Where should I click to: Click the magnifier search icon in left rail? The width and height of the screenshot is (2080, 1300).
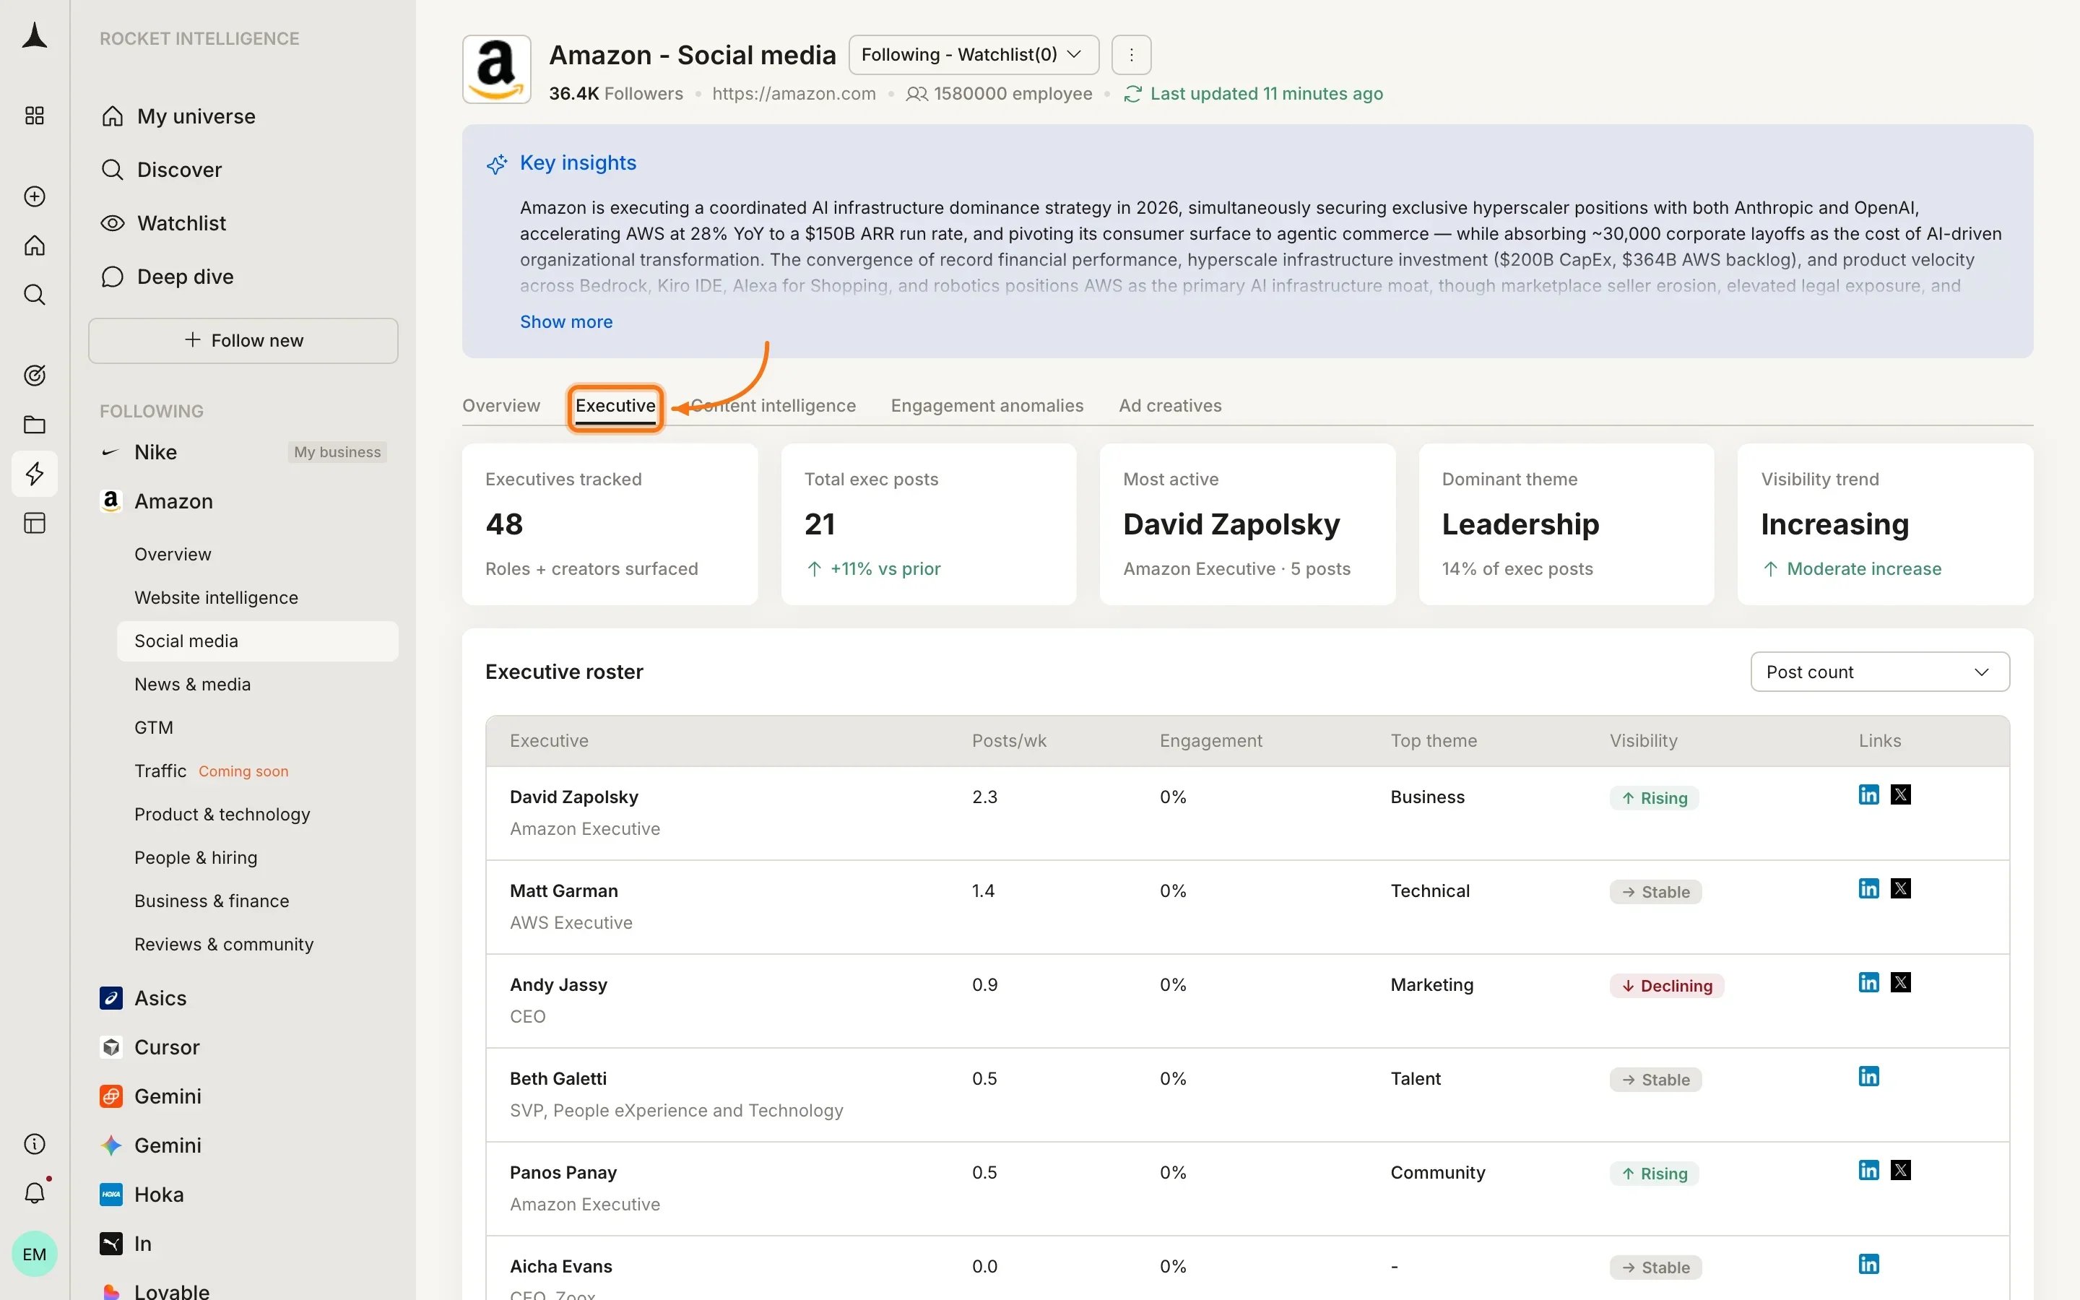click(35, 295)
